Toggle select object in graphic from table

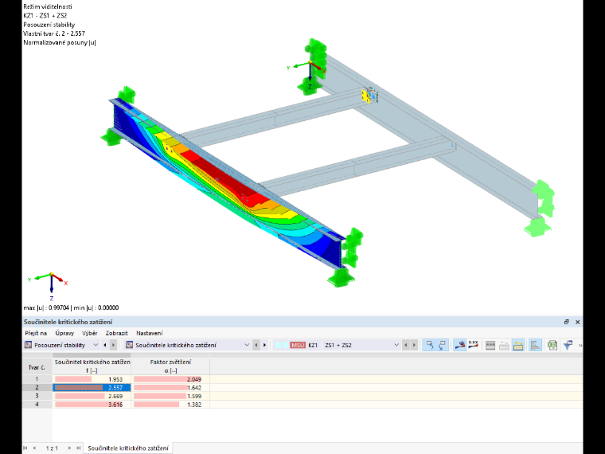coord(429,345)
